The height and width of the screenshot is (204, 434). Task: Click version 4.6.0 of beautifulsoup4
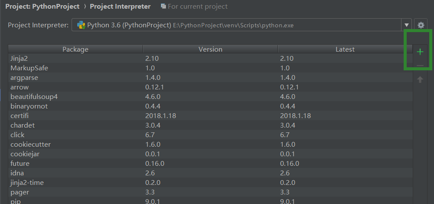point(153,97)
